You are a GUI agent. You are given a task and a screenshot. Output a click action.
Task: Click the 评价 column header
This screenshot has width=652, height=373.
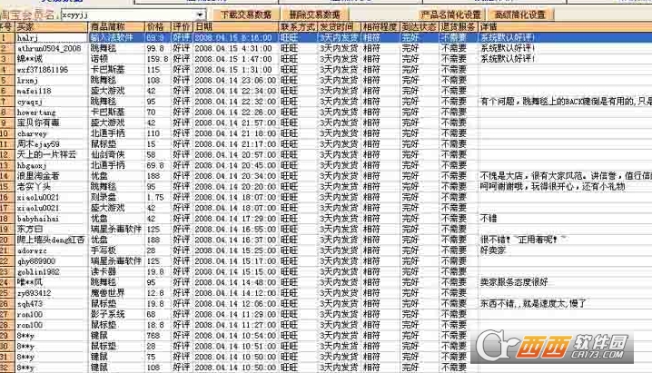182,27
